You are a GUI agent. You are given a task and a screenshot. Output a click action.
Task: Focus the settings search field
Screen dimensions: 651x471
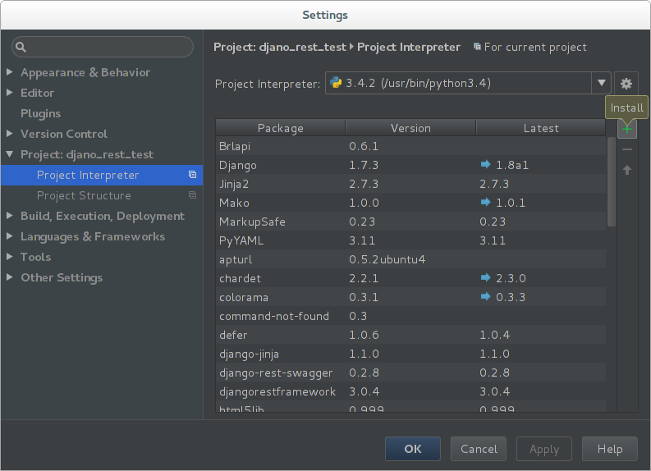click(x=103, y=47)
